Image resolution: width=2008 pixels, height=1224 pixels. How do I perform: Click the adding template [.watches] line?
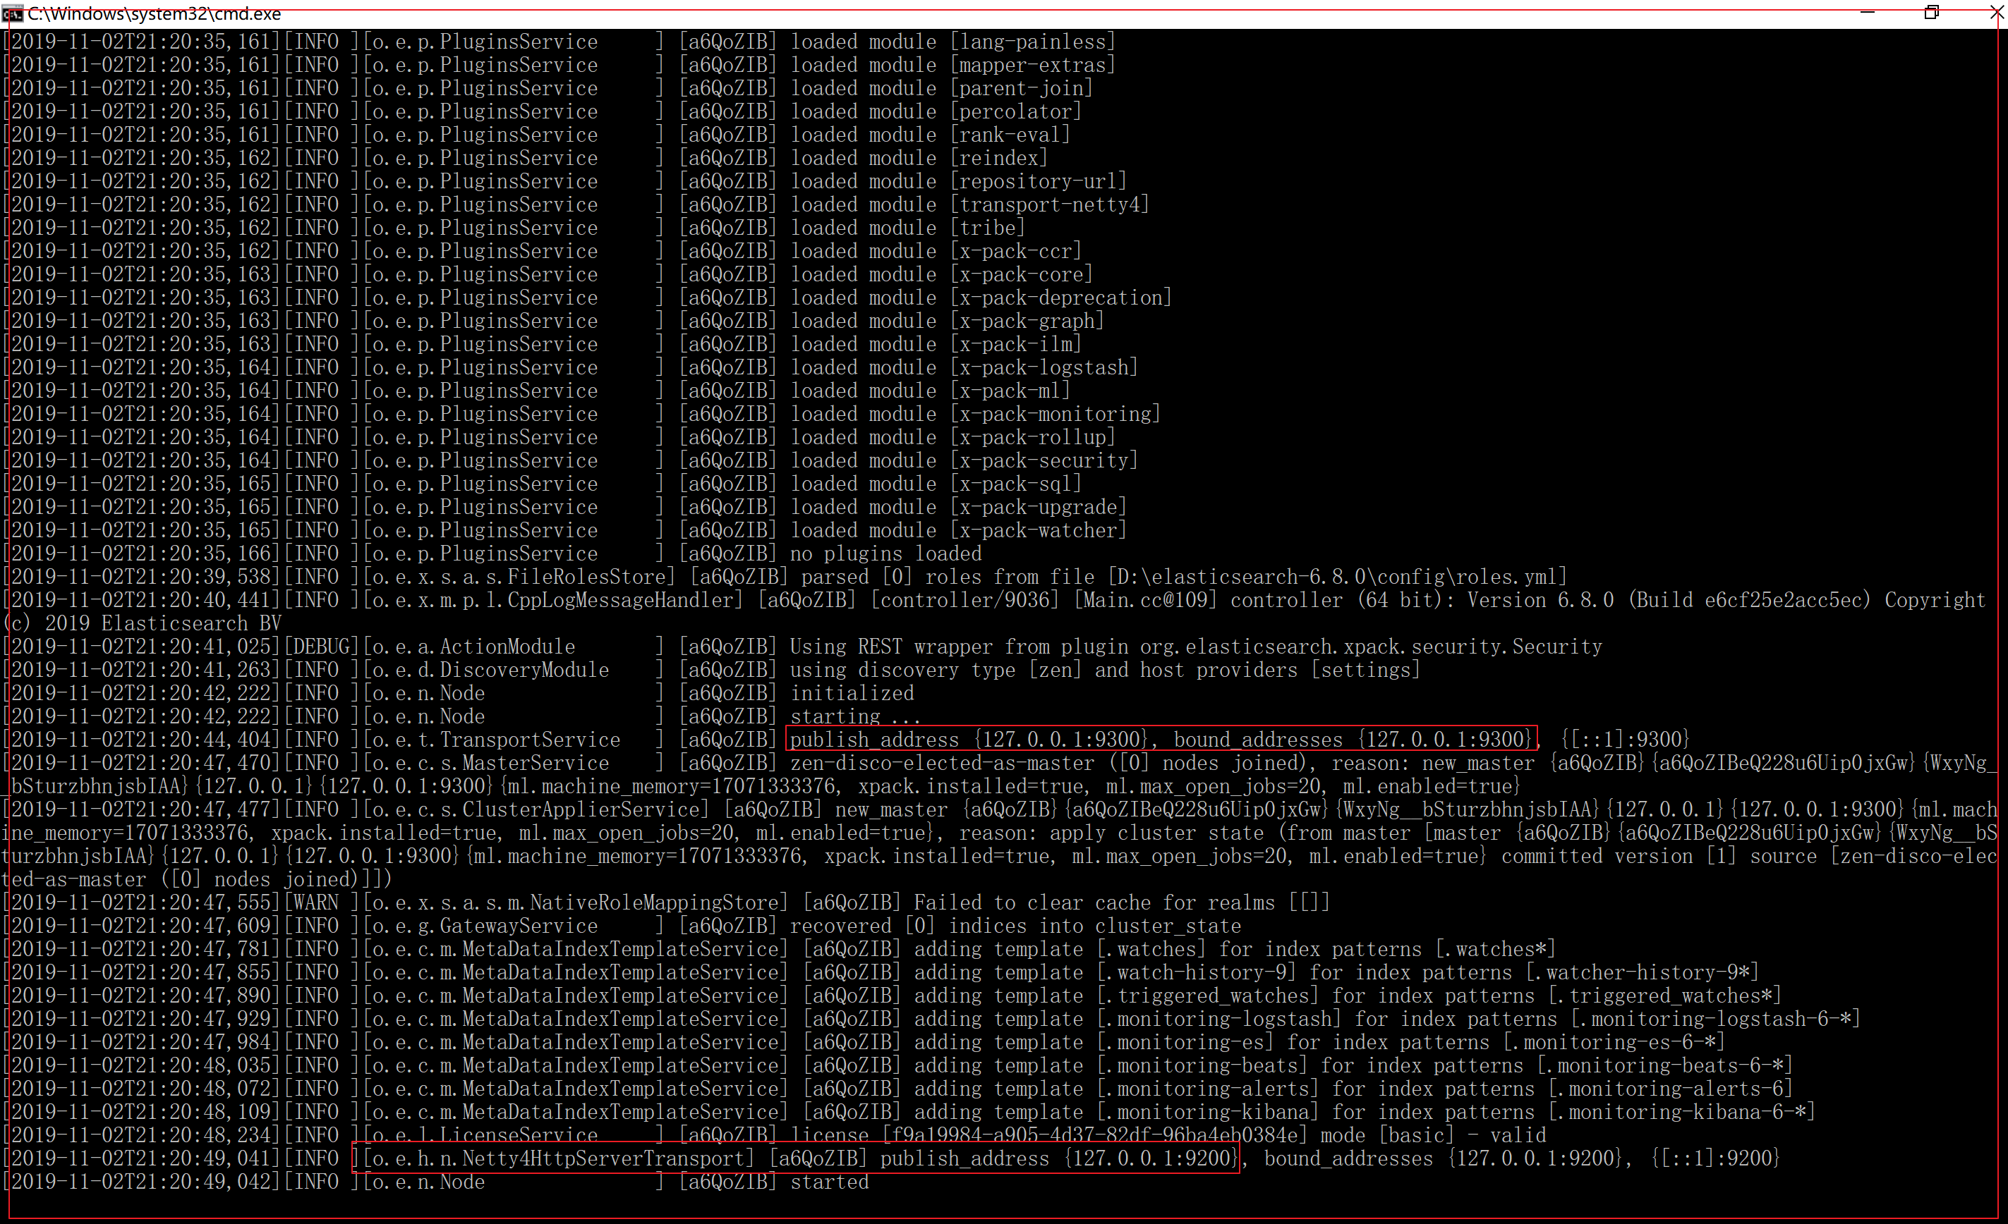(780, 950)
